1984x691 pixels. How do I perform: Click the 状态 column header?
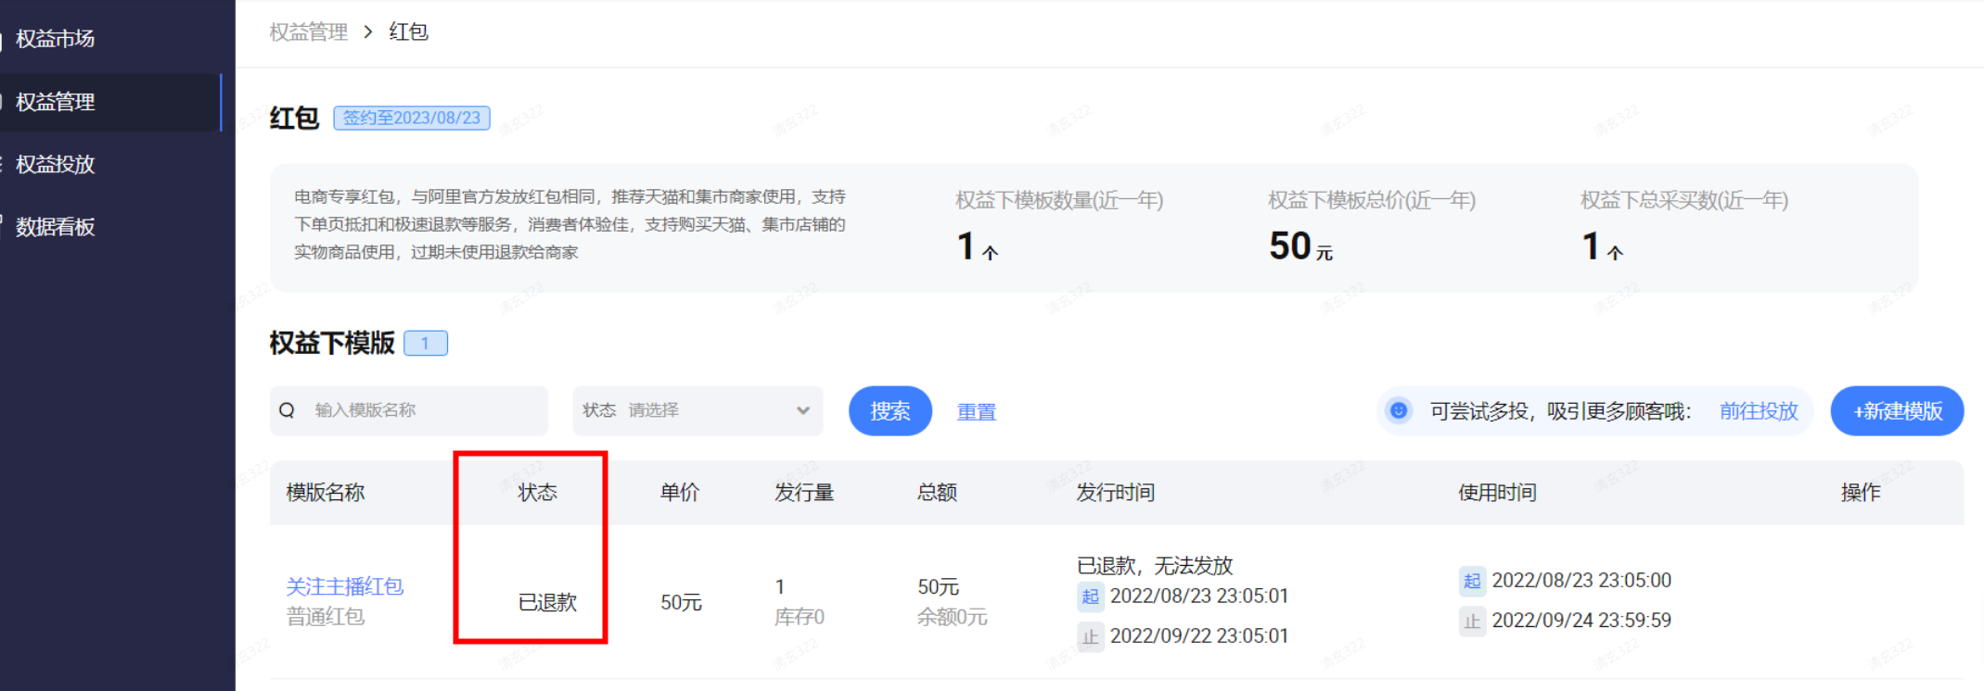coord(538,493)
